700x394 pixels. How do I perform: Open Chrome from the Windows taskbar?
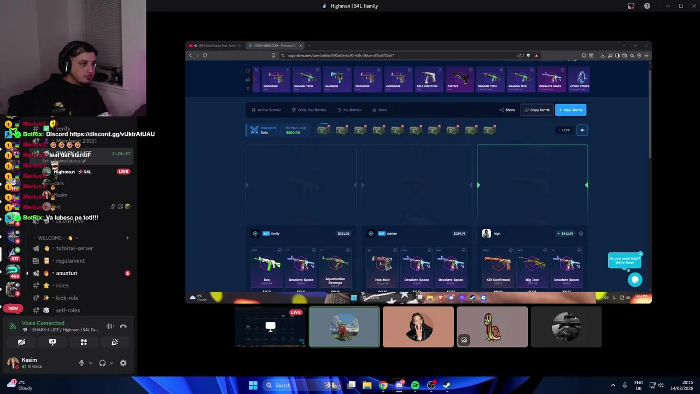[383, 385]
